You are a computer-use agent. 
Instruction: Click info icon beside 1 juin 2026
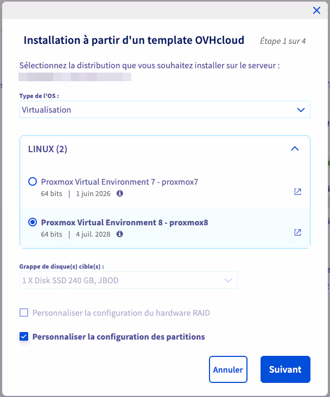tap(120, 193)
